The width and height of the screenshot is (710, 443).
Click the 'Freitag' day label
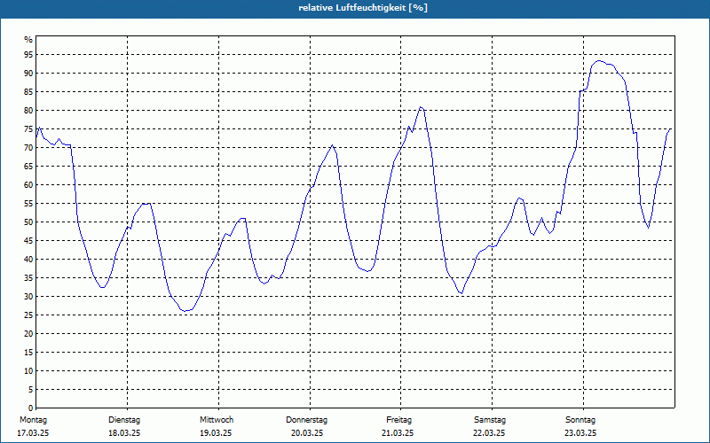[398, 420]
